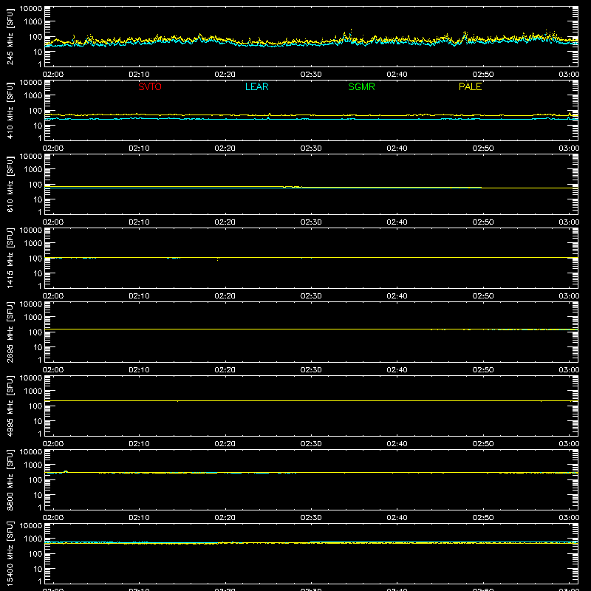
Task: Click the red SVTO station label
Action: click(x=150, y=86)
